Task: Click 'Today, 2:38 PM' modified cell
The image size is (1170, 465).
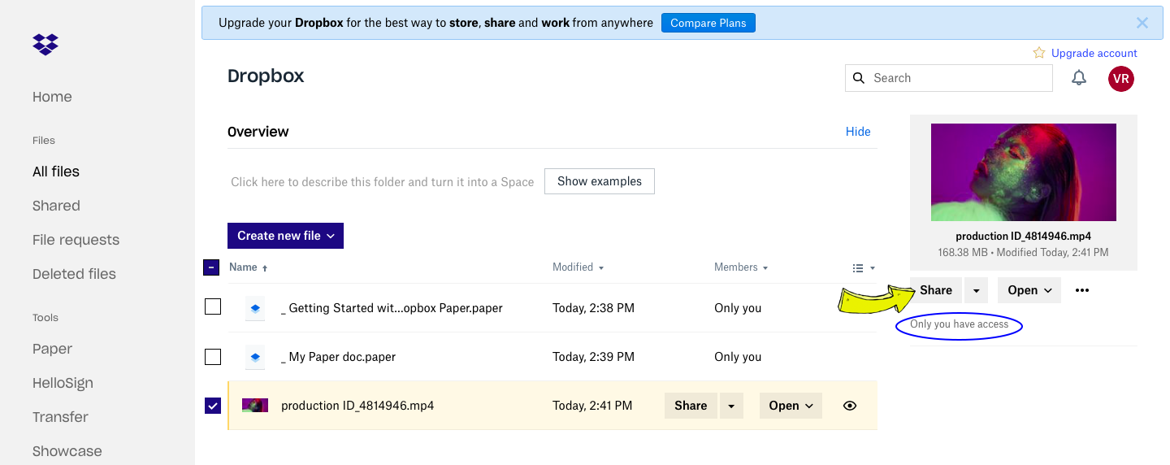Action: pos(593,308)
